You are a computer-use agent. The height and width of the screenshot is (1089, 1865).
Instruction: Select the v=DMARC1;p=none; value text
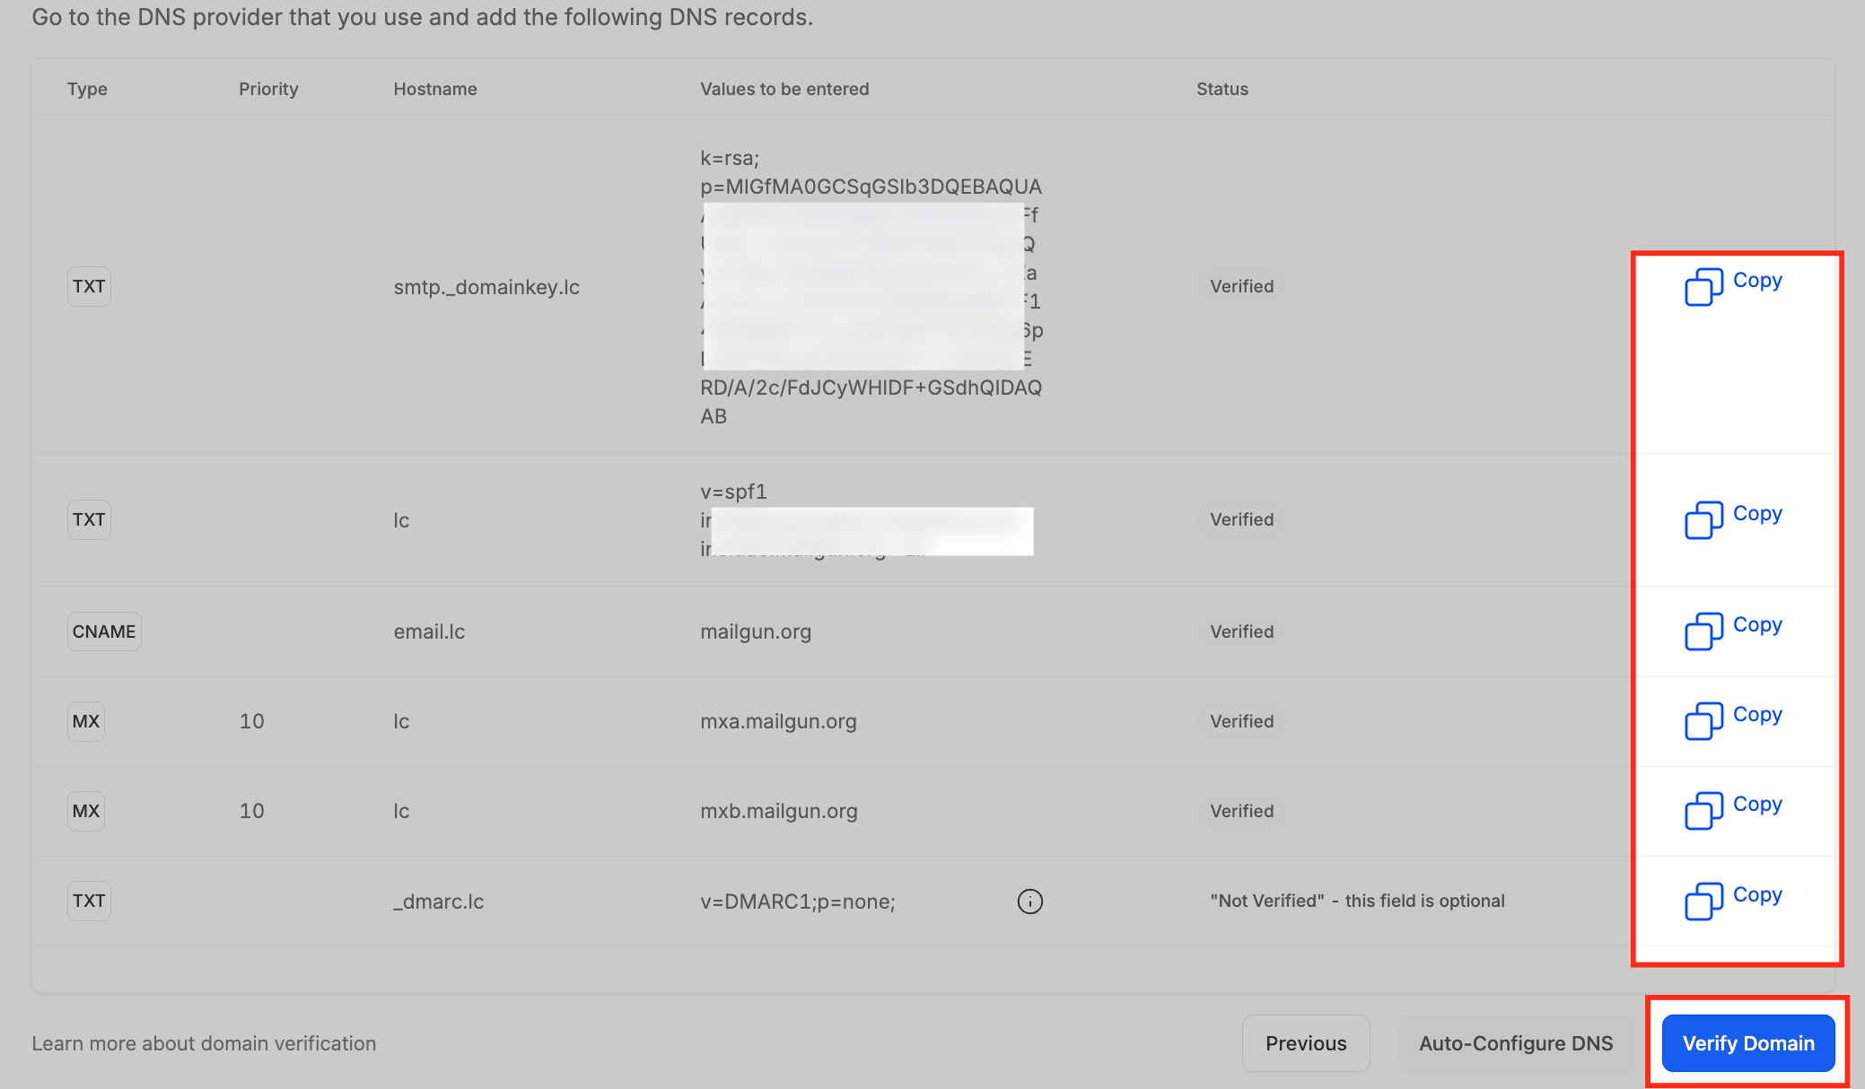pyautogui.click(x=798, y=902)
